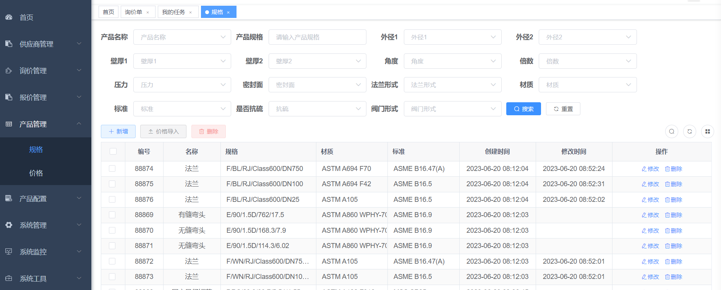Close the 我的任务 tab with its x
This screenshot has width=721, height=290.
(191, 13)
